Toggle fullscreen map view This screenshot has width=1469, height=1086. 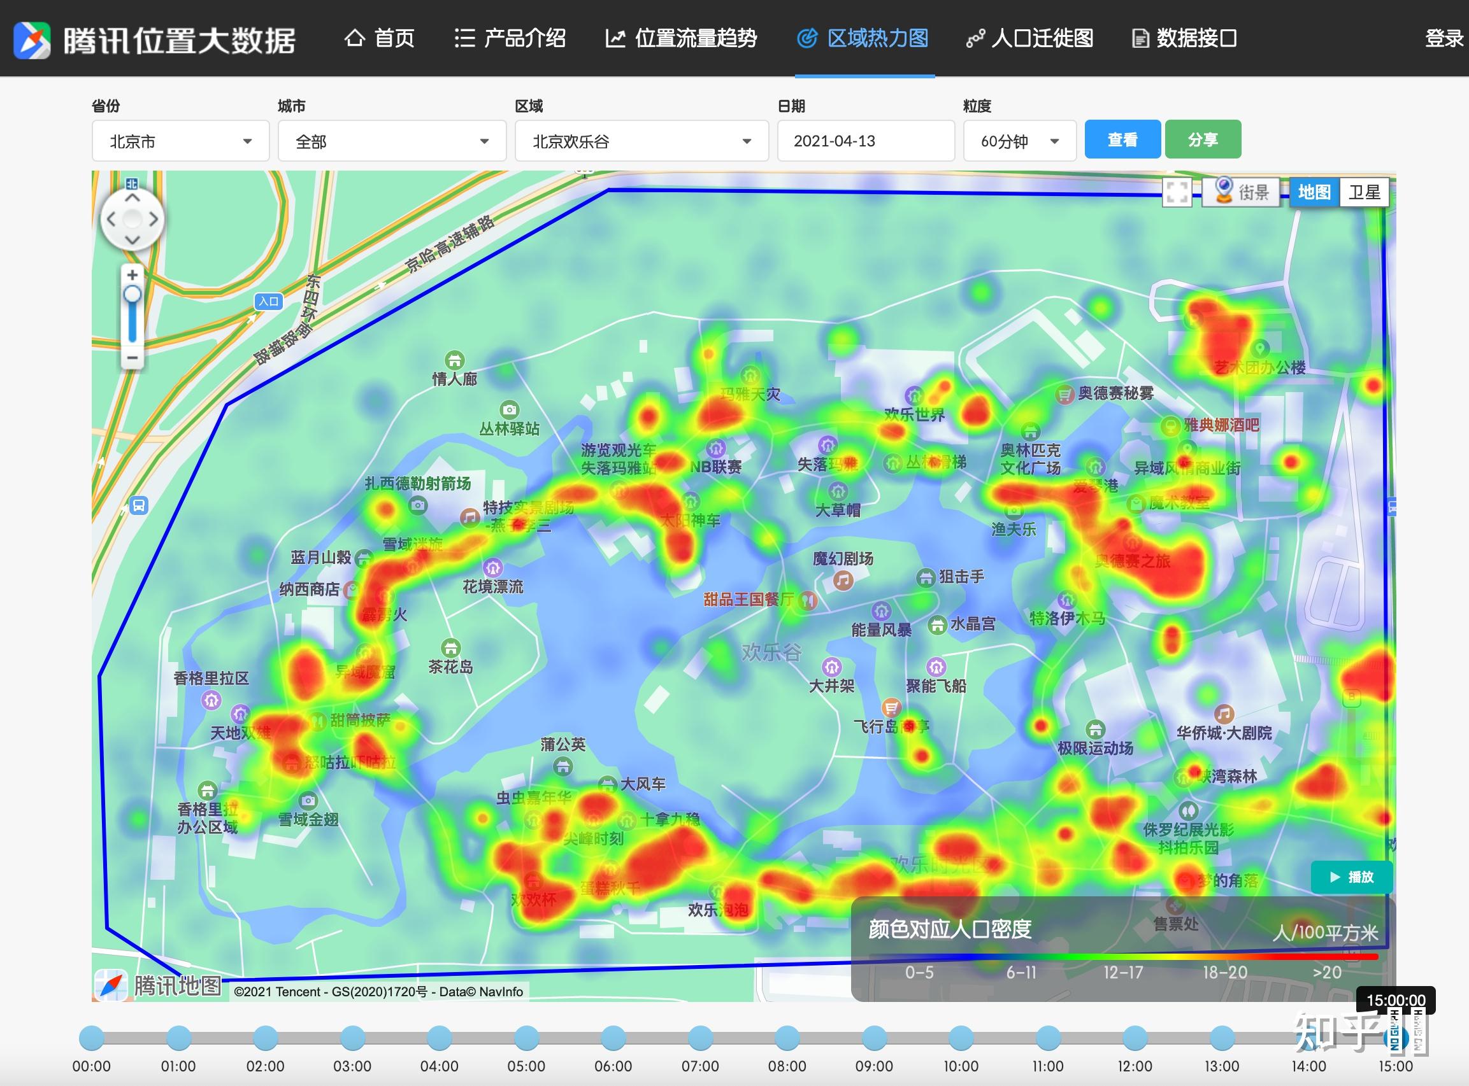1177,193
